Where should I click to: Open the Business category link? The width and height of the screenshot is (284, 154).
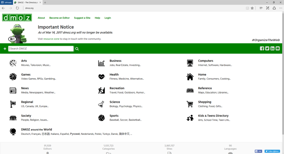[x=115, y=61]
